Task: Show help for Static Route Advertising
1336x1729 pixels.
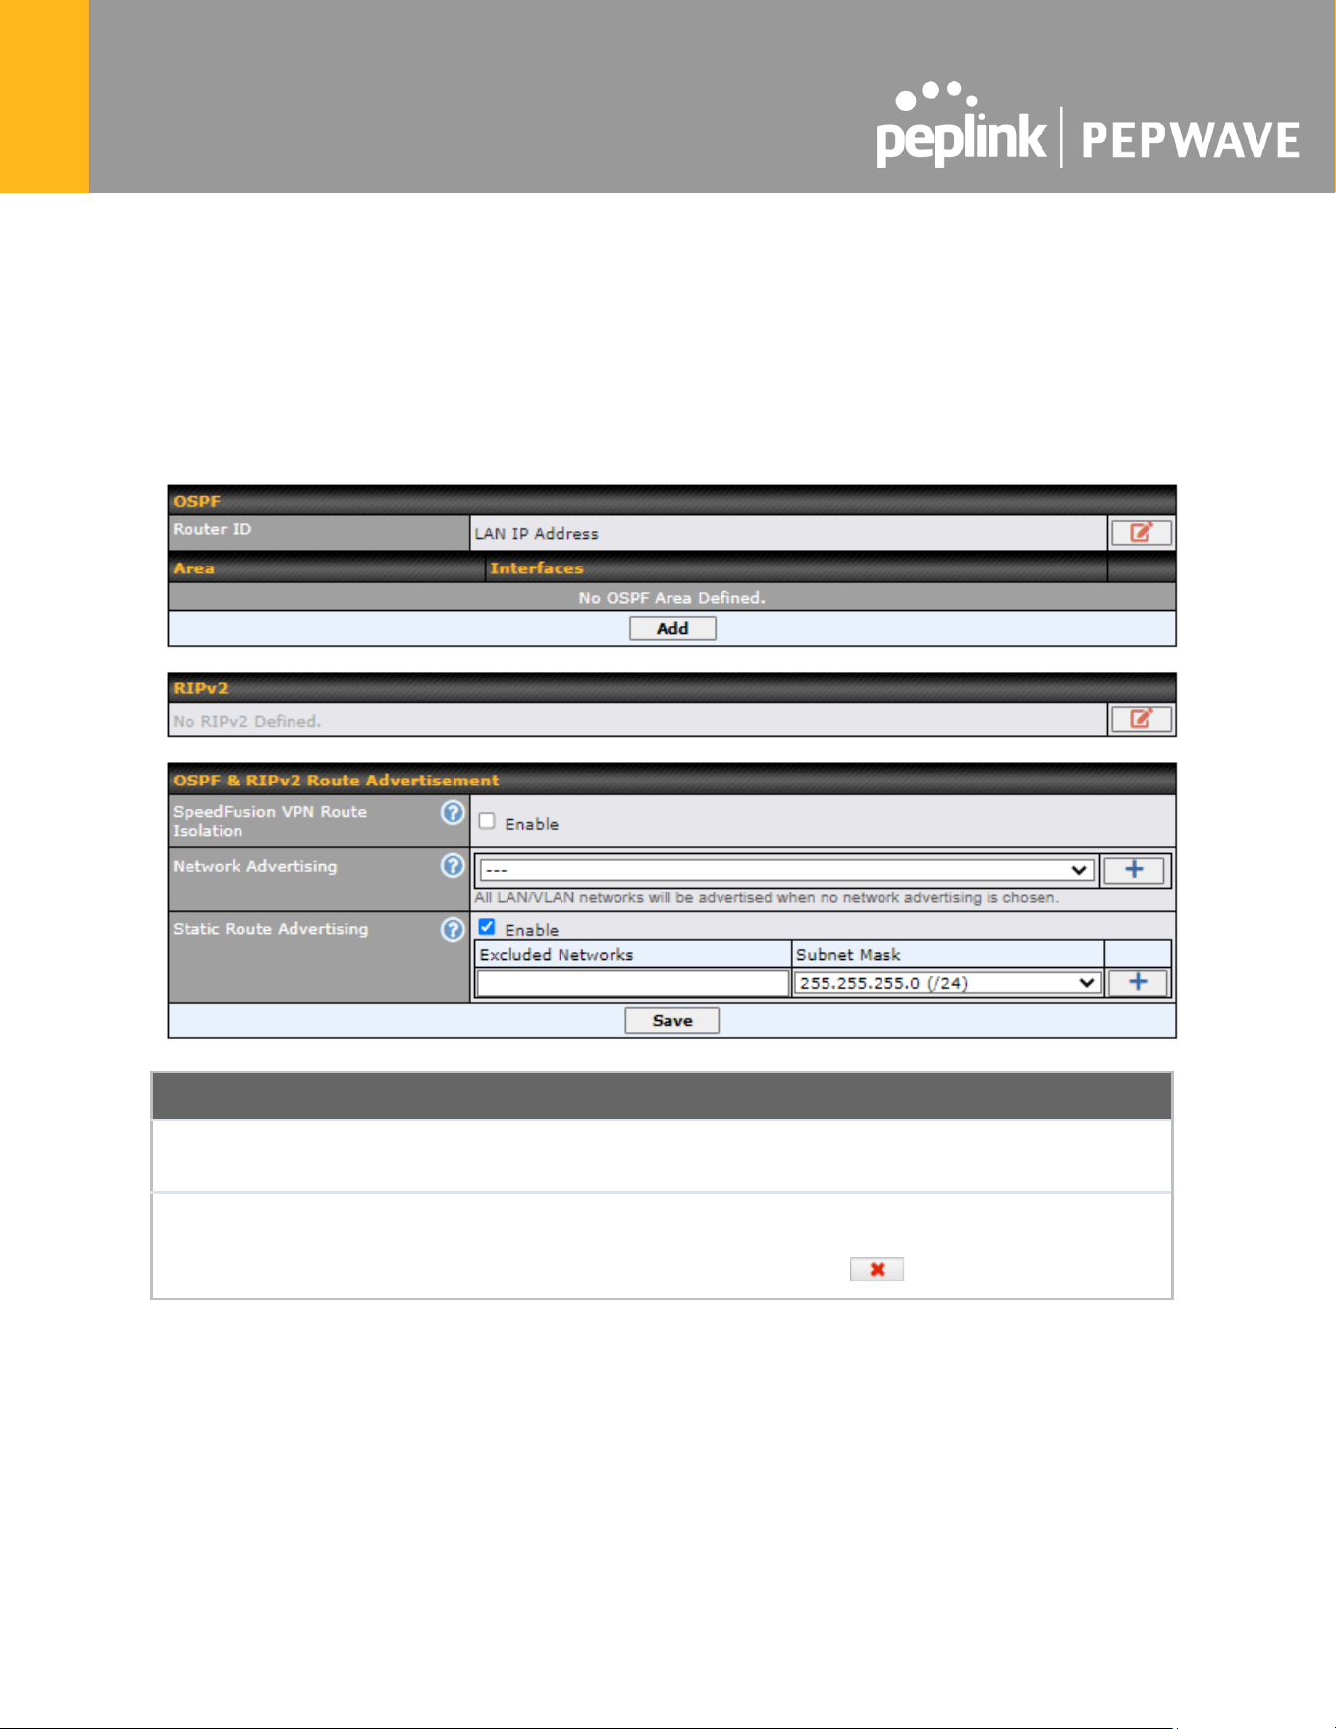Action: point(453,929)
